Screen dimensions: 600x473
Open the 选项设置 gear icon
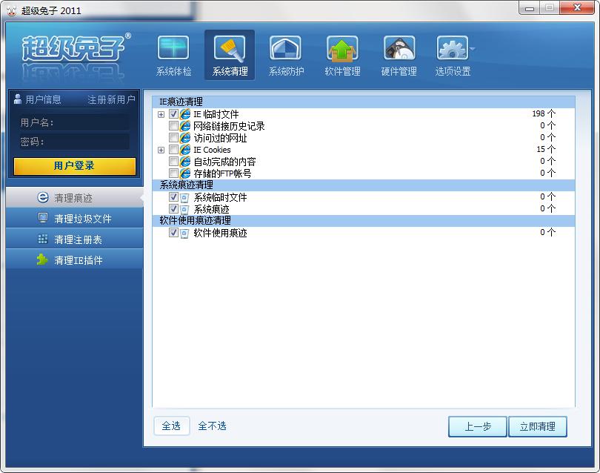[453, 48]
